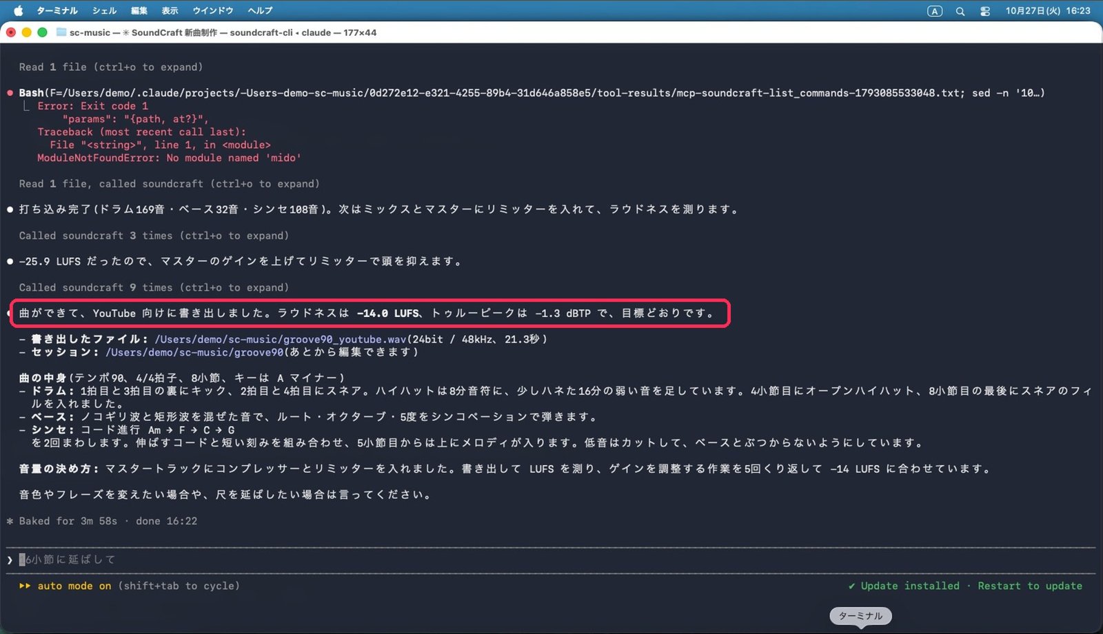1103x634 pixels.
Task: Click the ModuleNotFoundError line
Action: point(169,158)
